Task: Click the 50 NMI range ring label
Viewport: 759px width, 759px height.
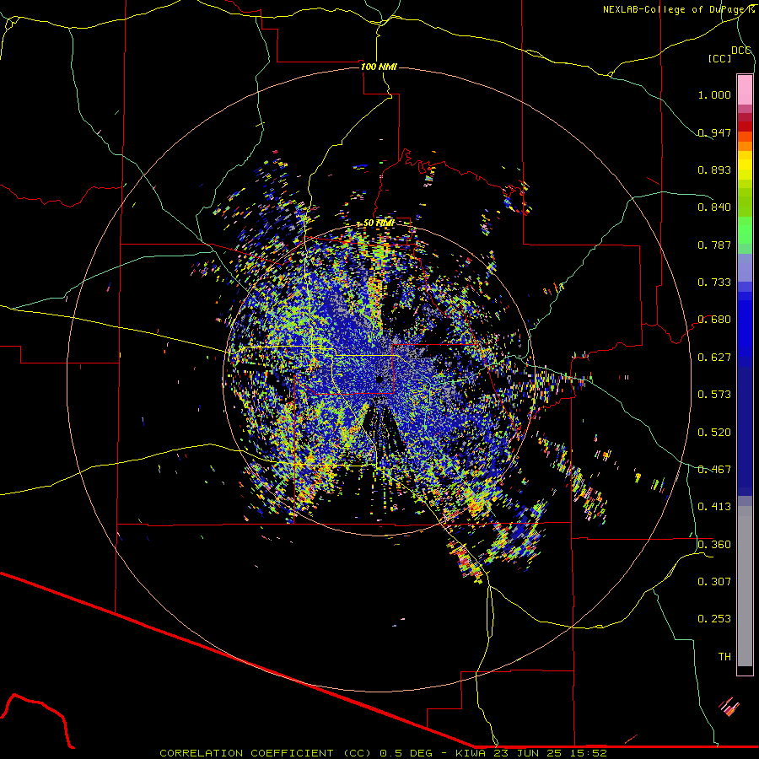Action: (379, 223)
